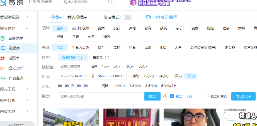Switch to the 视频库 tab
Image resolution: width=257 pixels, height=126 pixels.
(56, 17)
